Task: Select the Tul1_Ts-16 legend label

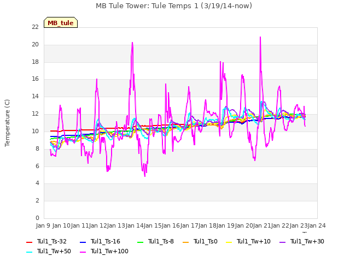Action: click(x=106, y=241)
